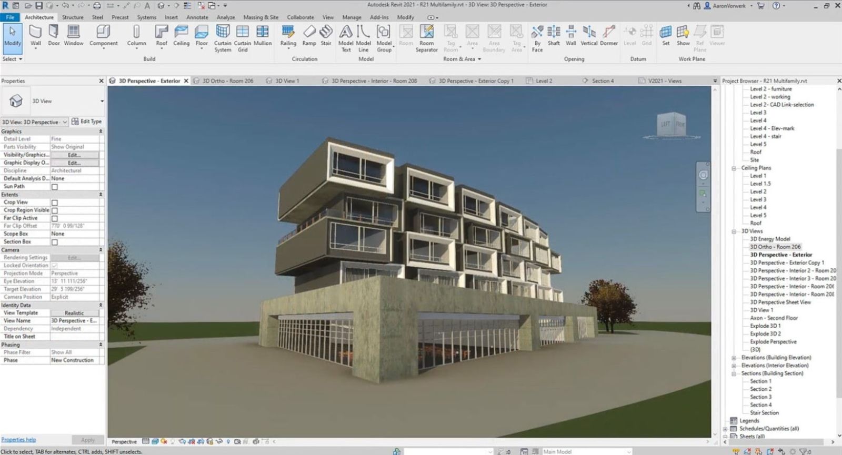The width and height of the screenshot is (842, 455).
Task: Select the Stair tool
Action: point(326,36)
